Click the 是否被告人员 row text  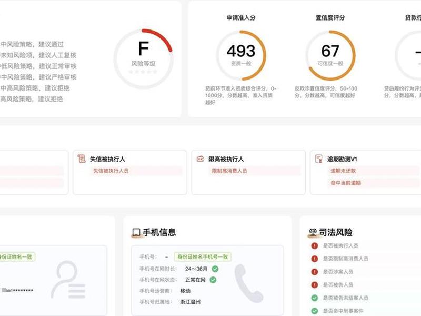[338, 285]
